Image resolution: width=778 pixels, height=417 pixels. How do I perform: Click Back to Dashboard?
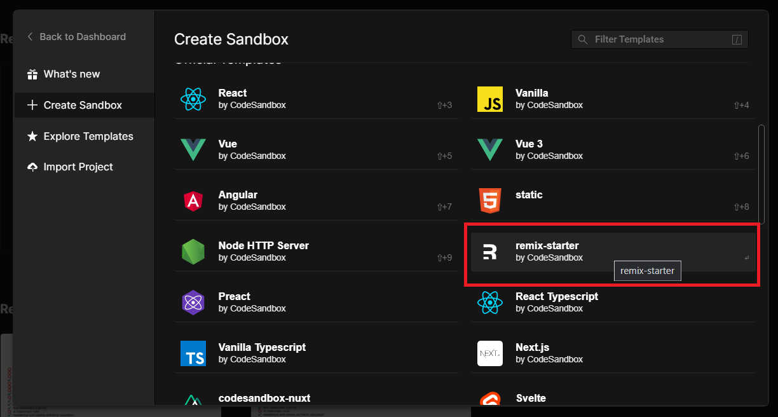(83, 37)
